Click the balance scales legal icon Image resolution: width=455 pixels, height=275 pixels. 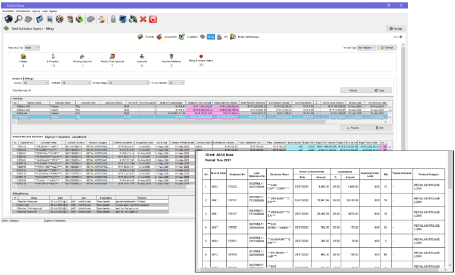[x=102, y=19]
